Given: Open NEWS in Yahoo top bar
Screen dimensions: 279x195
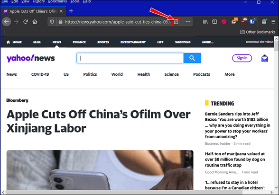Looking at the screenshot, I should coord(57,42).
